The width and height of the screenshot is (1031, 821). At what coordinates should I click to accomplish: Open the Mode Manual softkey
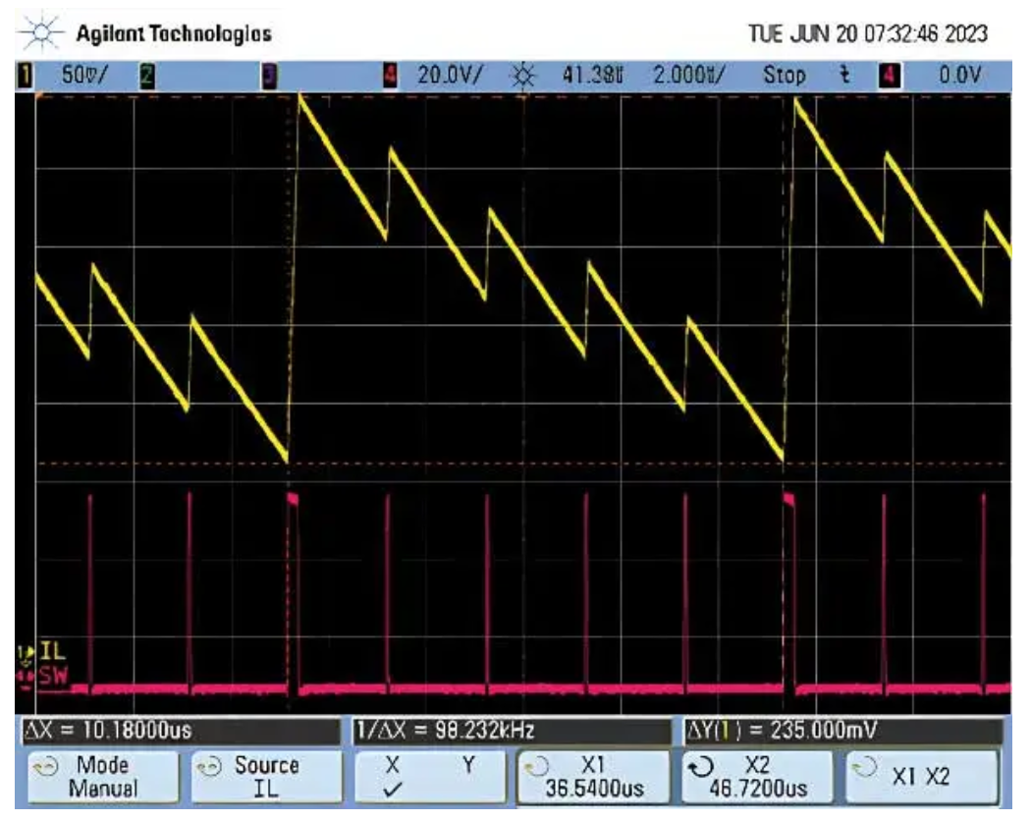[103, 777]
